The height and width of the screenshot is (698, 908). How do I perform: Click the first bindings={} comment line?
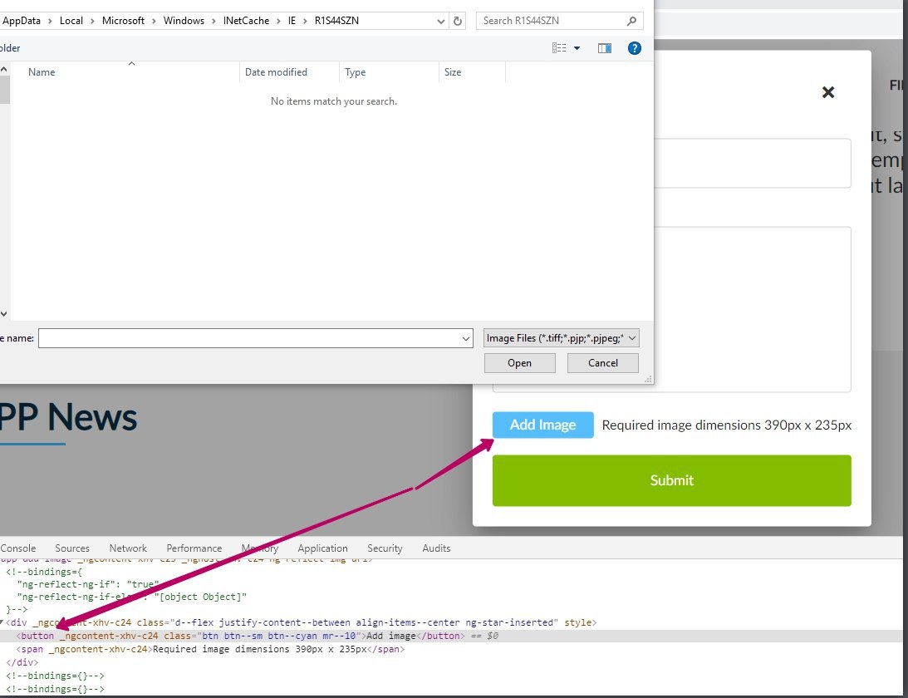(55, 676)
